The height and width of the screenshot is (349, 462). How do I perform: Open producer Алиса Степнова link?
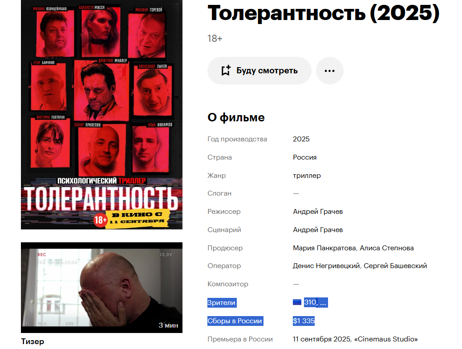tap(387, 248)
